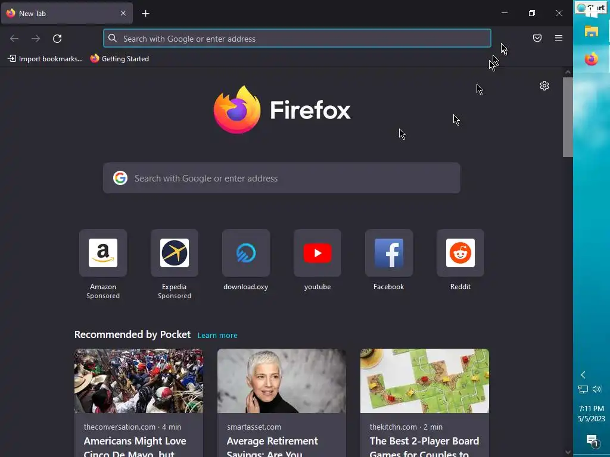
Task: Reload the current page
Action: tap(57, 39)
